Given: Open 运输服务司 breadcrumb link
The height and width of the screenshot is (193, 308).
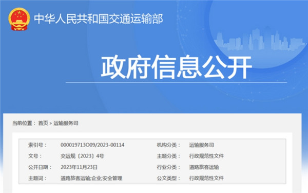Looking at the screenshot, I should tap(66, 124).
